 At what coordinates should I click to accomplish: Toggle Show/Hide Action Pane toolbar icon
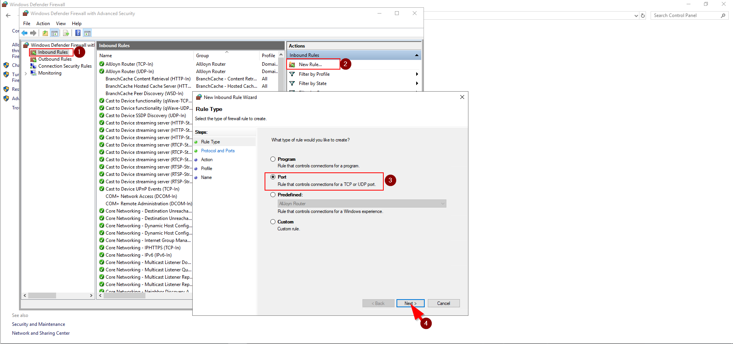87,33
